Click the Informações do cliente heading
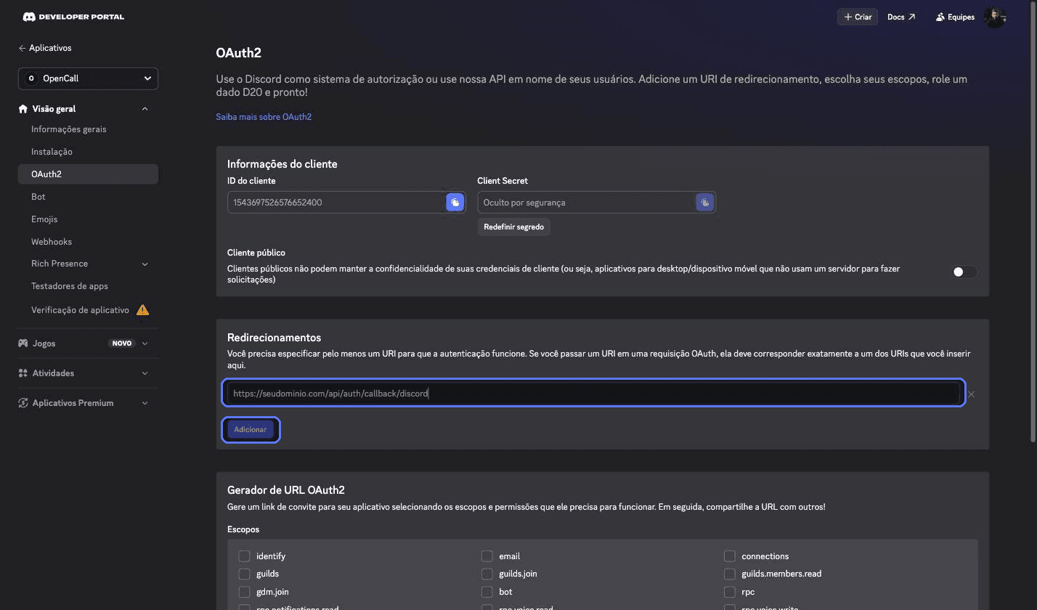The image size is (1037, 610). (282, 164)
